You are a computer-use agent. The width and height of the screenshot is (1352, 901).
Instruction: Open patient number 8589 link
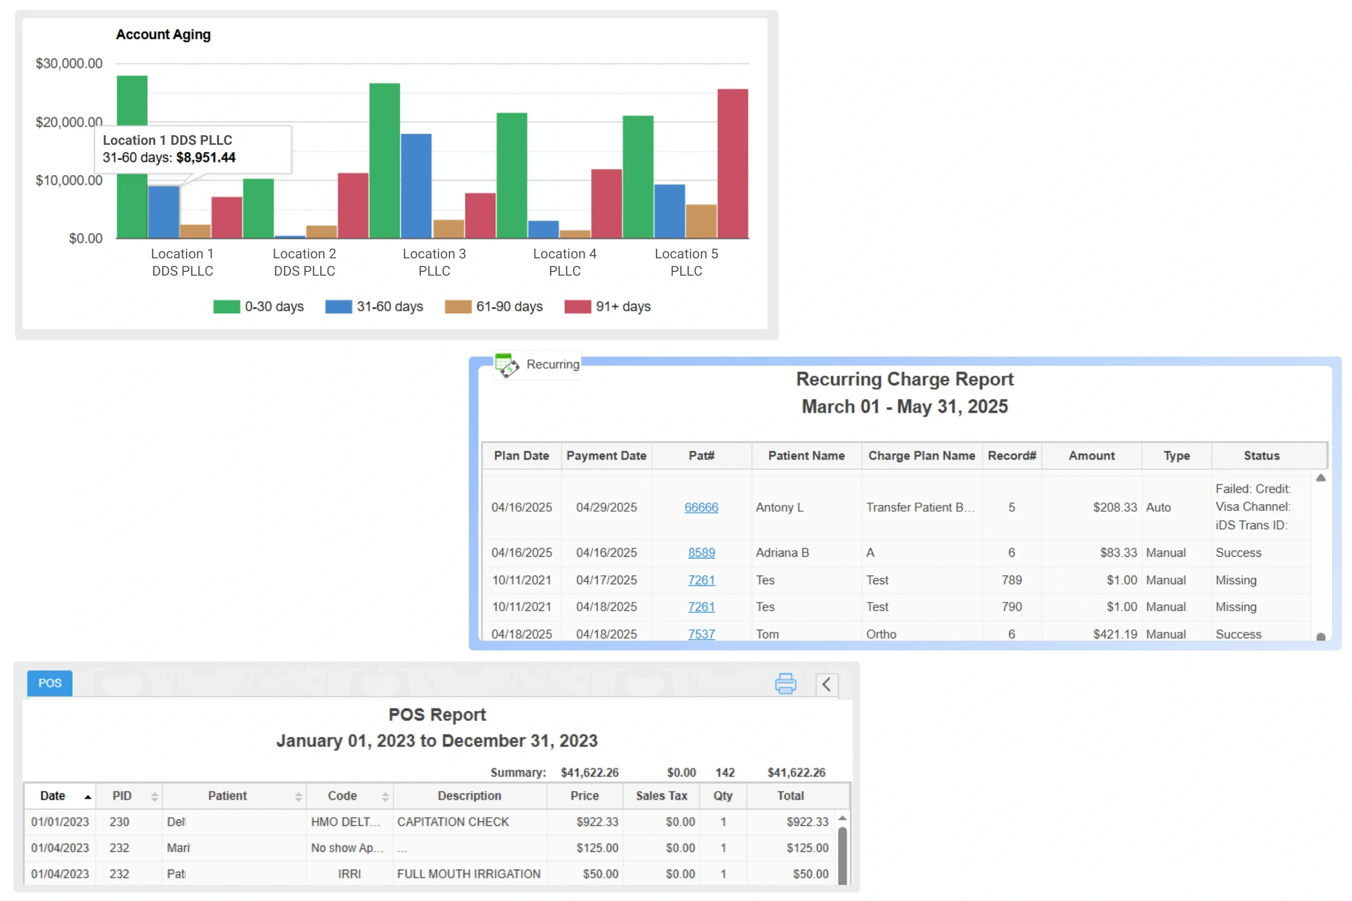point(701,552)
